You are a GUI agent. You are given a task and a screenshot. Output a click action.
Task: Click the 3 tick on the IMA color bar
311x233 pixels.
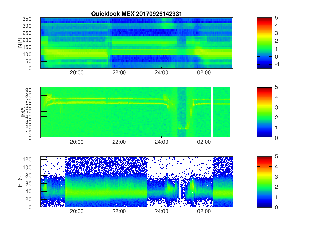[276, 107]
